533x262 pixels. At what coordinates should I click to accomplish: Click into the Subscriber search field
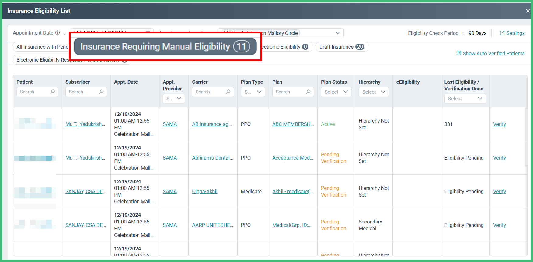point(86,92)
